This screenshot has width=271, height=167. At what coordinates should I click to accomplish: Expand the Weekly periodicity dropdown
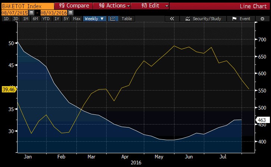(x=95, y=19)
